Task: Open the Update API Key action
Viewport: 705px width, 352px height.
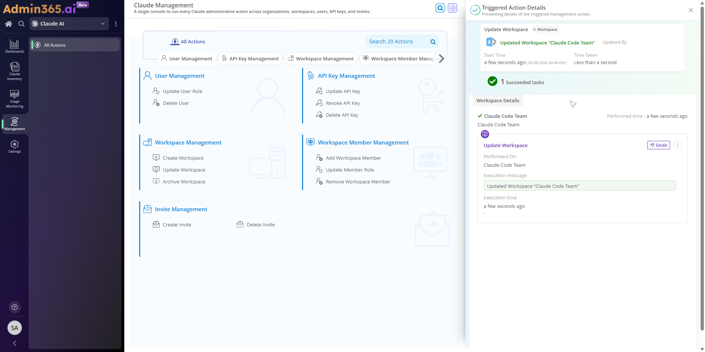Action: (338, 91)
